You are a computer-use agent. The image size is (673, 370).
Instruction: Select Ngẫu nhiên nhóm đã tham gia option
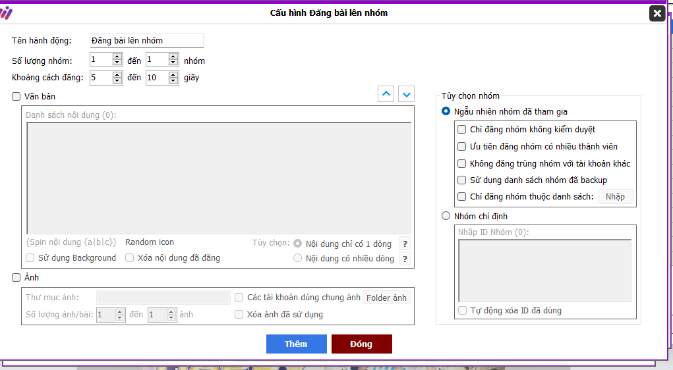point(446,112)
